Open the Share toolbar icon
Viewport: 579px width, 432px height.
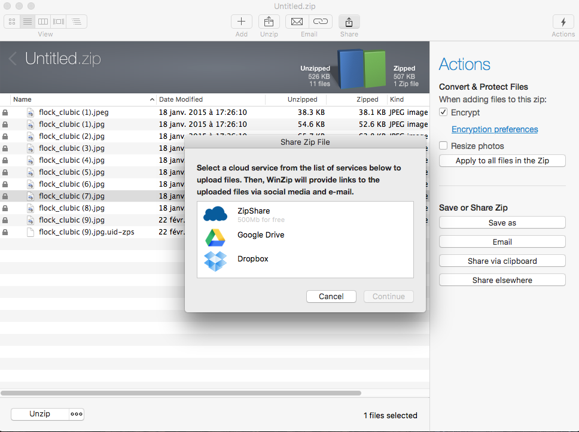point(349,21)
